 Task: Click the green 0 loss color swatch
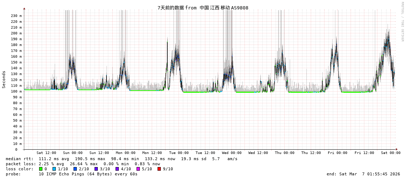pyautogui.click(x=41, y=169)
